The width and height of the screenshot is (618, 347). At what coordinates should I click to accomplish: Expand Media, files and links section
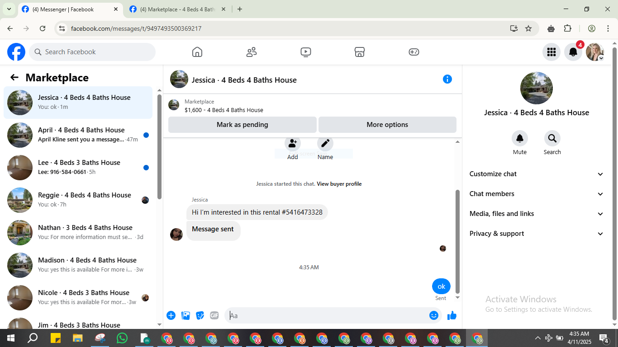coord(537,214)
